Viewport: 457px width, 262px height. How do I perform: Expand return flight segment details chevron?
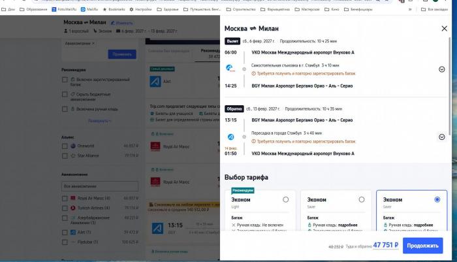442,137
